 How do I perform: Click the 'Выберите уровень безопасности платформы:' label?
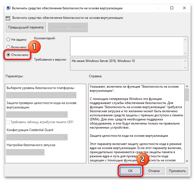point(41,88)
